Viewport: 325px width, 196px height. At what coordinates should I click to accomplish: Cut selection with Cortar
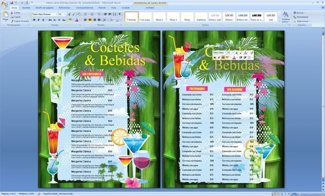tap(15, 13)
